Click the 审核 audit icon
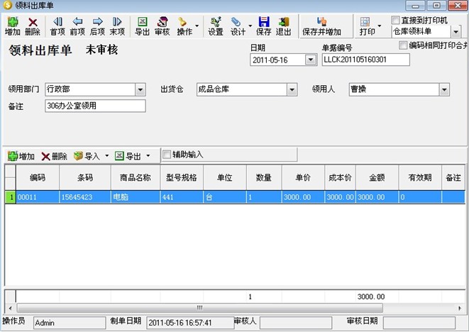Image resolution: width=469 pixels, height=332 pixels. [162, 26]
